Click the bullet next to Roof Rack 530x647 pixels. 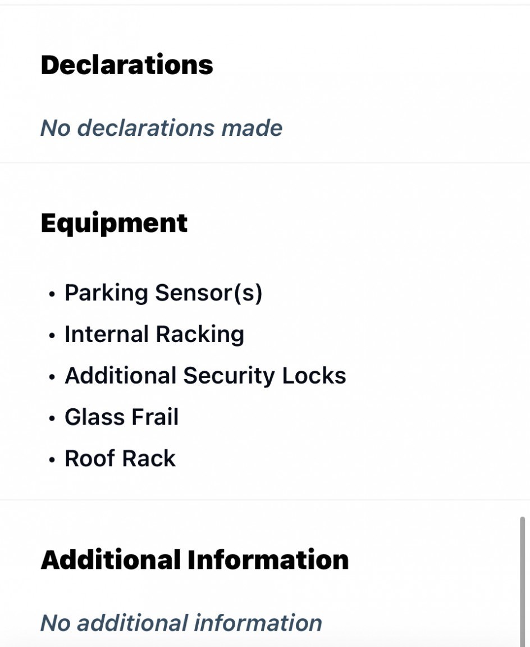click(x=52, y=460)
